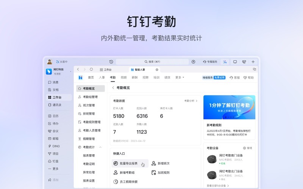303x189 pixels.
Task: Open the 招聘 menu tab
Action: pos(145,77)
